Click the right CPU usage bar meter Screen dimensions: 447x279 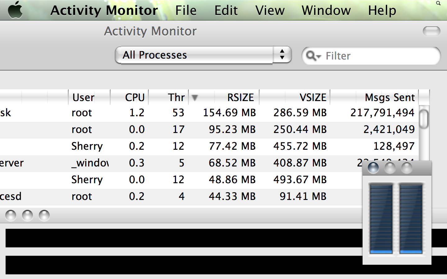coord(411,219)
